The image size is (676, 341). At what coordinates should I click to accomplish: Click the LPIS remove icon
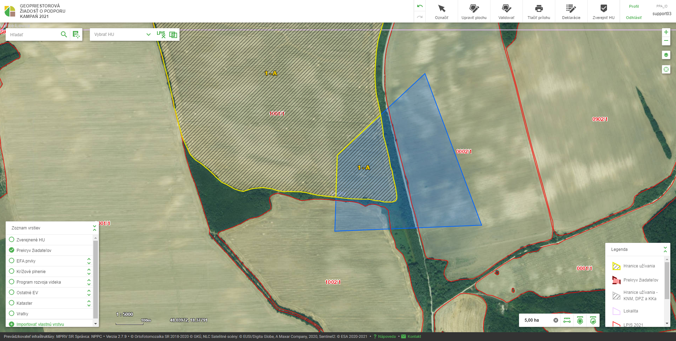click(x=161, y=34)
